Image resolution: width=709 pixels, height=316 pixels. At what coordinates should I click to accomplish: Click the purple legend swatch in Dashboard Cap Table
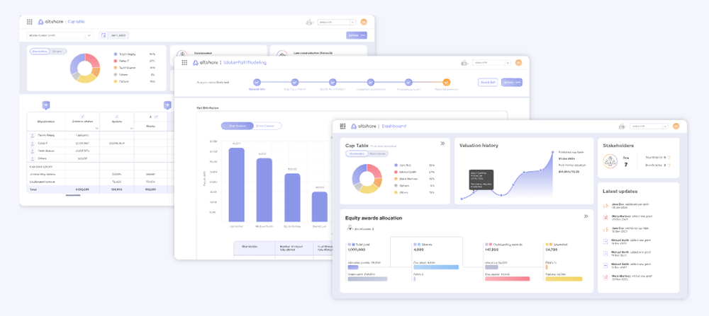(396, 165)
